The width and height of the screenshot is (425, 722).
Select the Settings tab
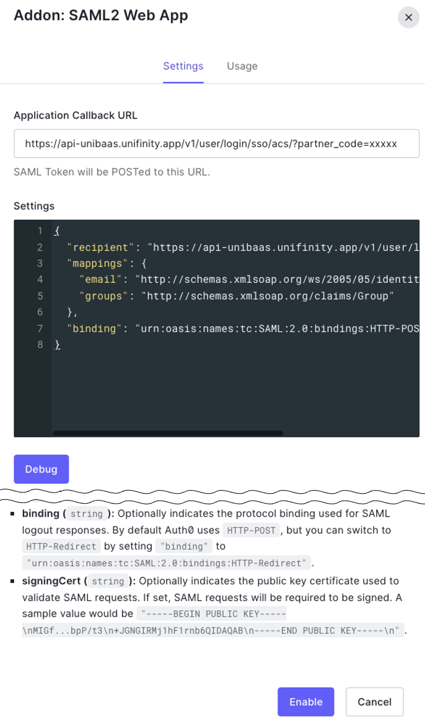(183, 66)
